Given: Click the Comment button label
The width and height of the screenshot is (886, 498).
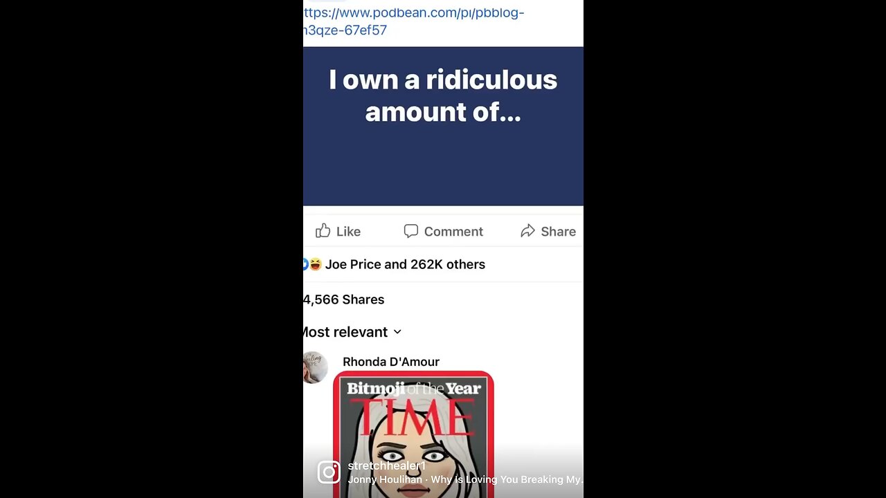Looking at the screenshot, I should 453,232.
